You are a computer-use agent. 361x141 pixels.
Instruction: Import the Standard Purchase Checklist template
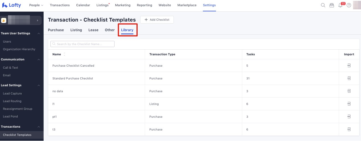(349, 78)
